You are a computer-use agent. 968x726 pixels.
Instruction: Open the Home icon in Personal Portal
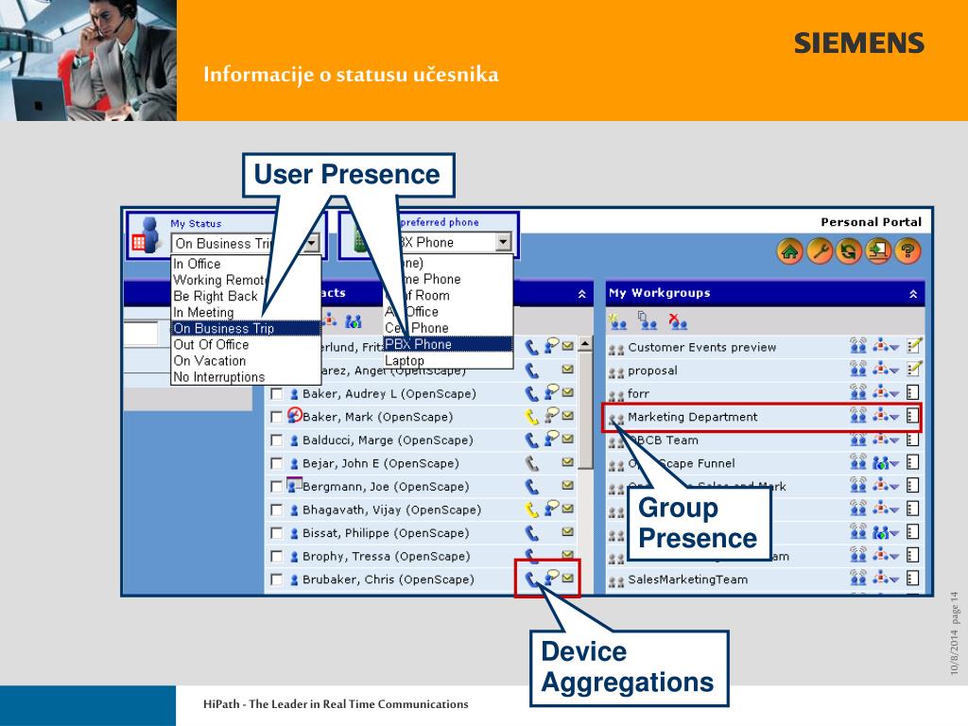(789, 251)
